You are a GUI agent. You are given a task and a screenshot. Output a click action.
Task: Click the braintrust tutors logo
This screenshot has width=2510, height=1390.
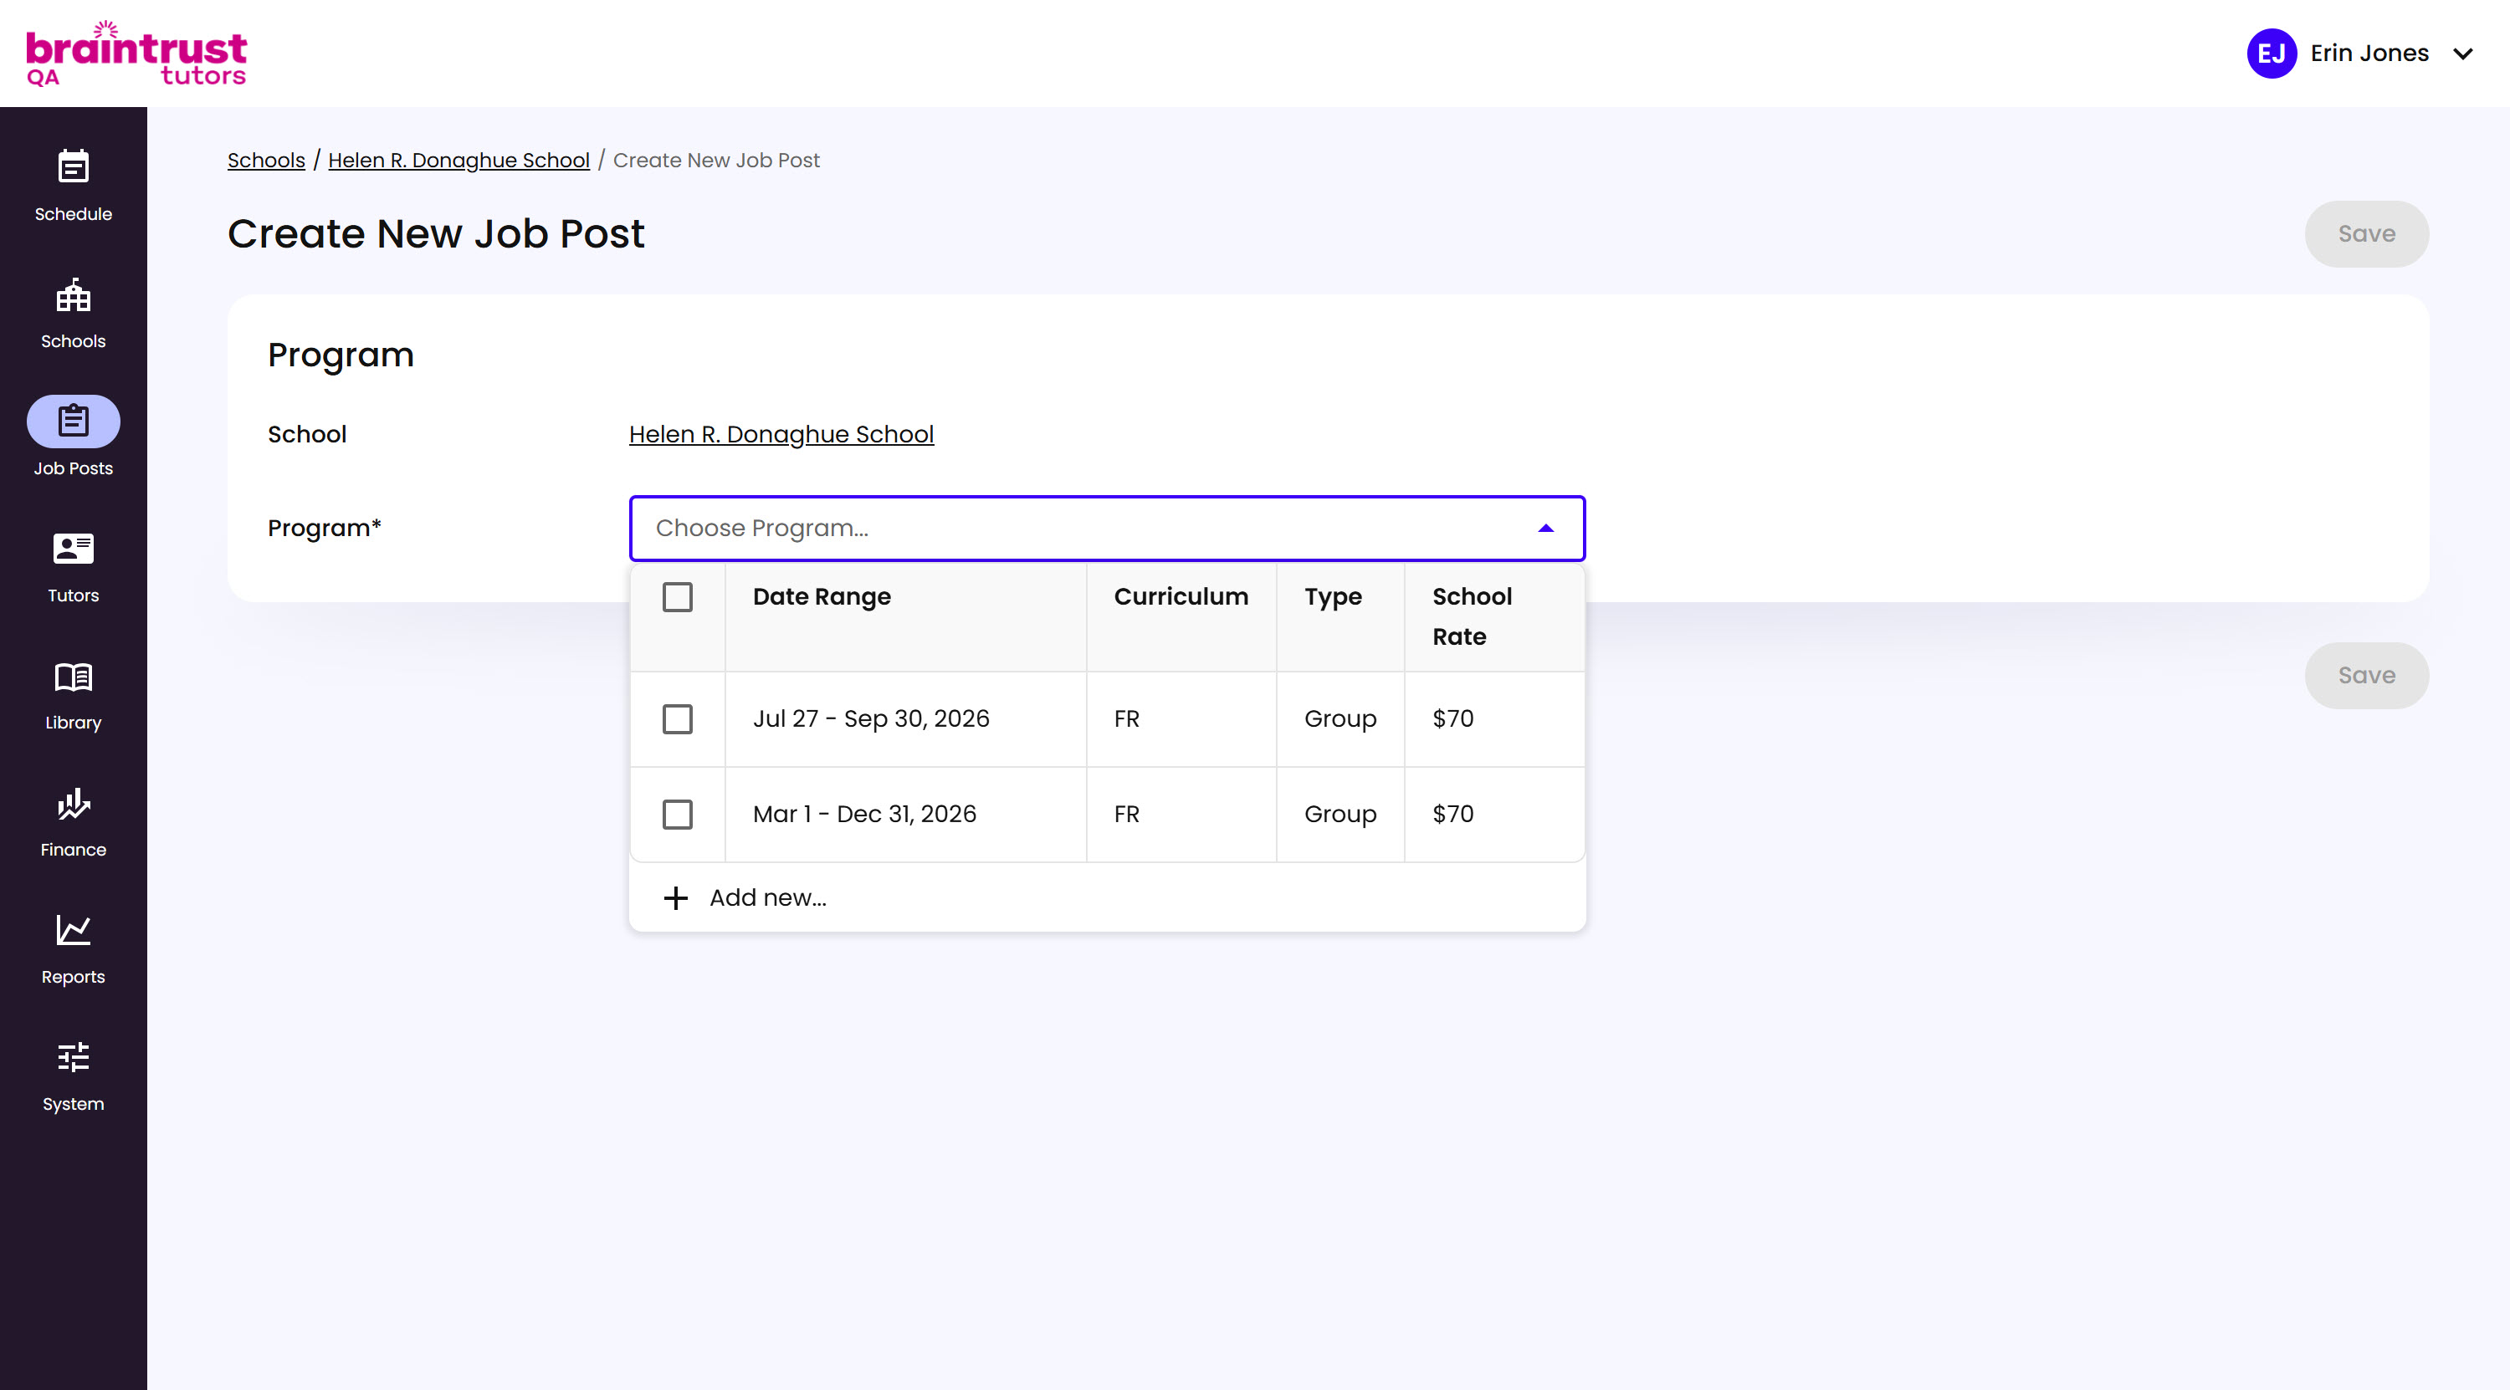(136, 54)
